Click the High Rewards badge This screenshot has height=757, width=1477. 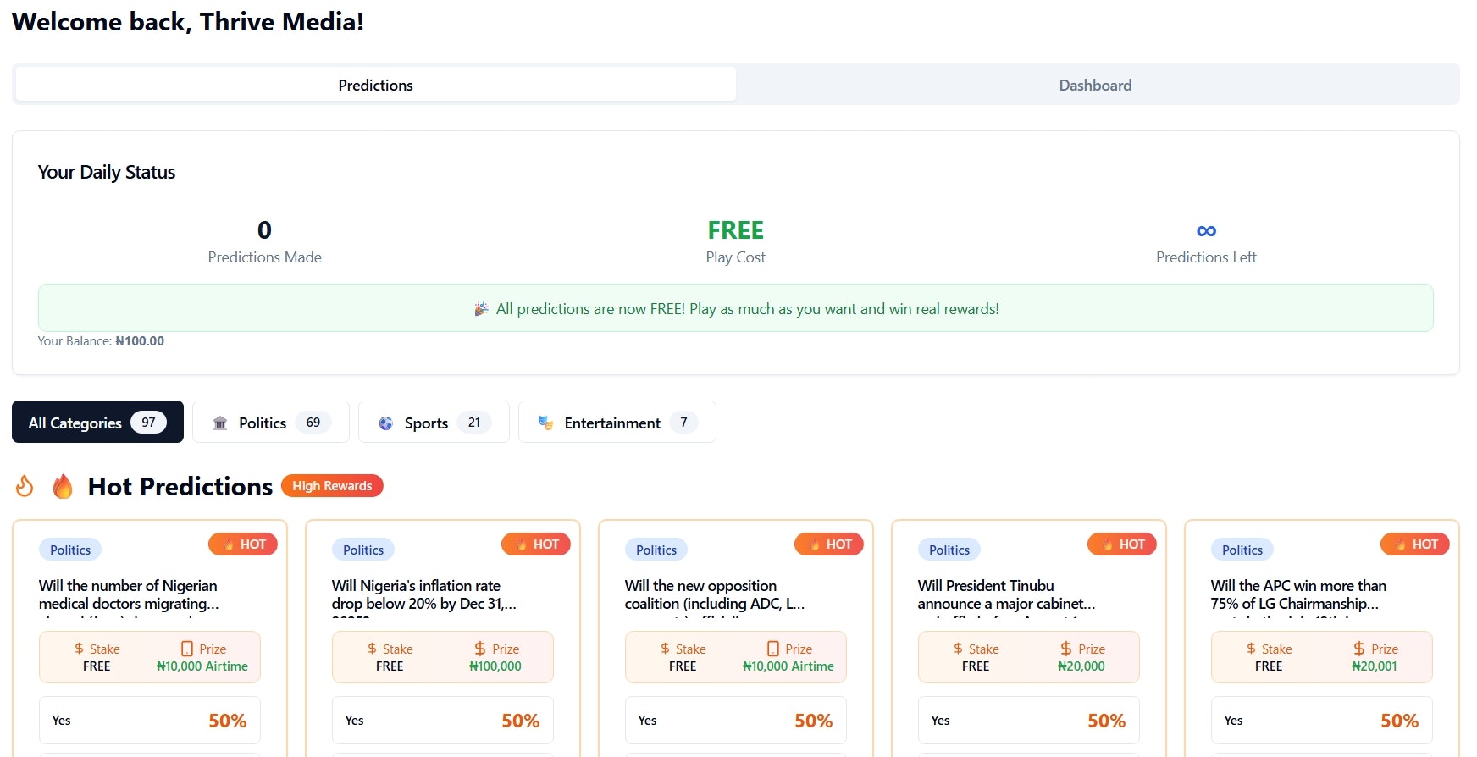[332, 485]
